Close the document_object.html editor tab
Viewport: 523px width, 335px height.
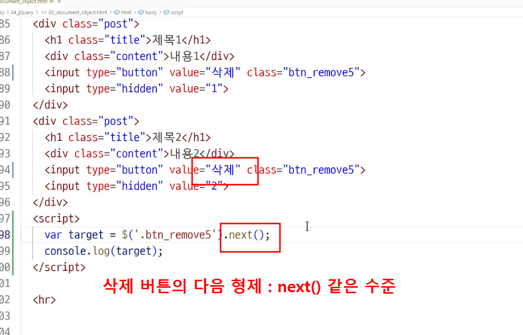pyautogui.click(x=59, y=1)
